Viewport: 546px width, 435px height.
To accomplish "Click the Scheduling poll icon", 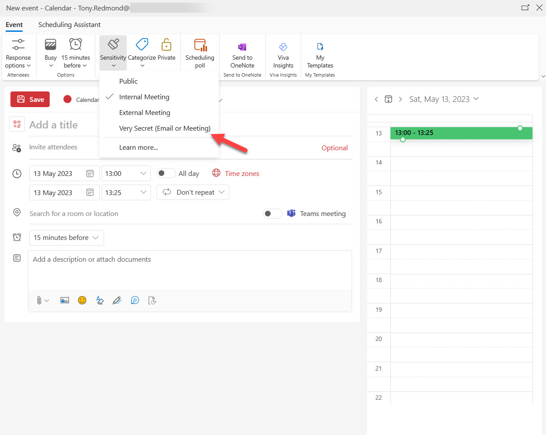I will [x=200, y=46].
